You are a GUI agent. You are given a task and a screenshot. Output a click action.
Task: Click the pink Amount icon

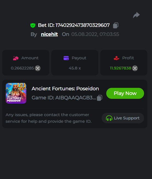point(16,58)
